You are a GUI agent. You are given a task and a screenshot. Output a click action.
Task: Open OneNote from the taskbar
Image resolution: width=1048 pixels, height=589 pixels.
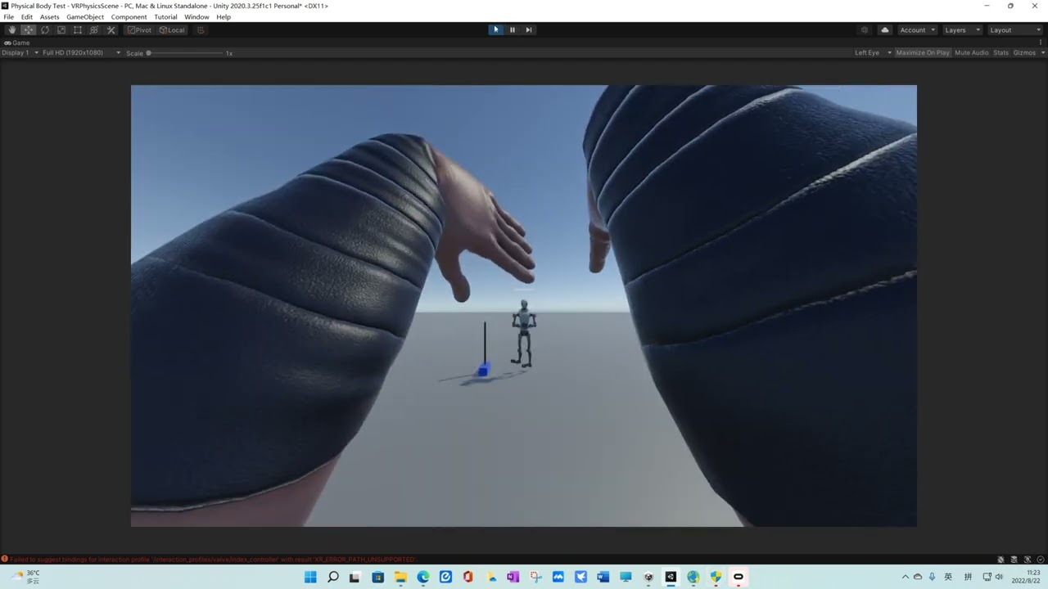click(x=513, y=577)
